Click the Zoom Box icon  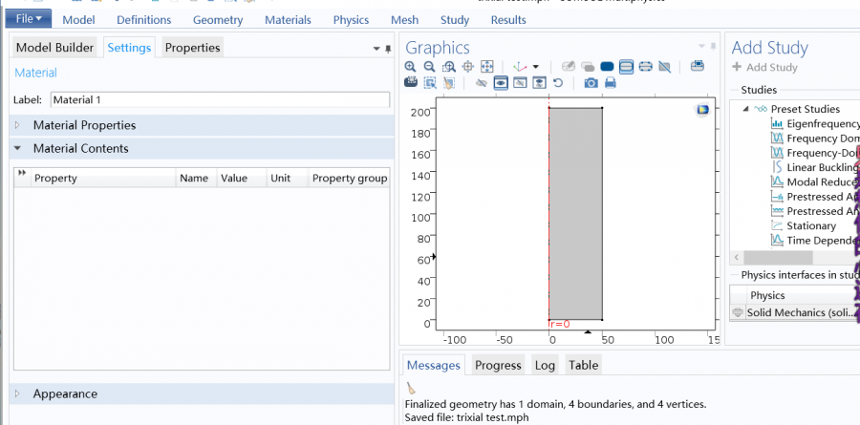pyautogui.click(x=448, y=67)
